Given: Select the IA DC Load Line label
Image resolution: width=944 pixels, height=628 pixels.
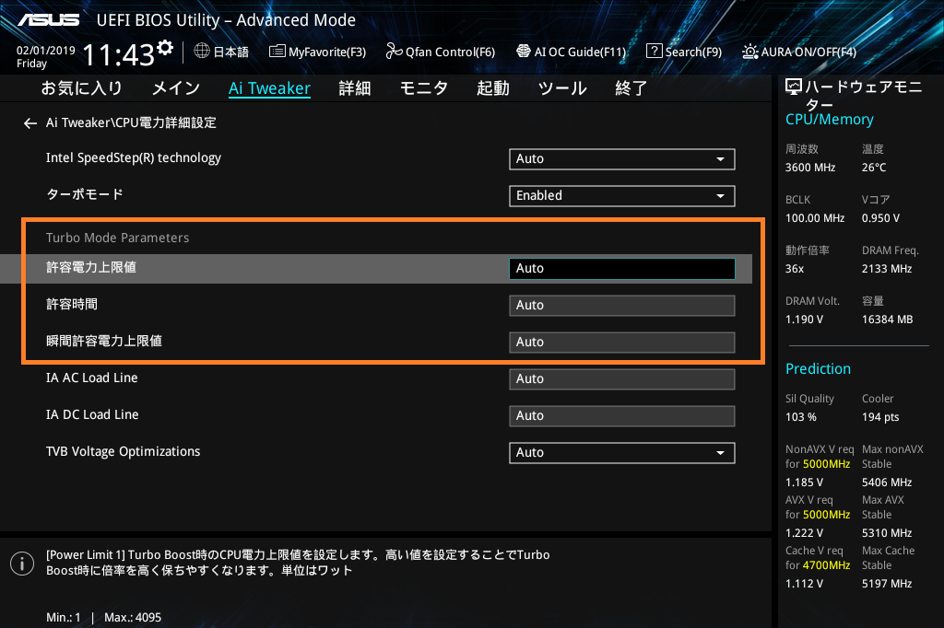Looking at the screenshot, I should pos(92,414).
